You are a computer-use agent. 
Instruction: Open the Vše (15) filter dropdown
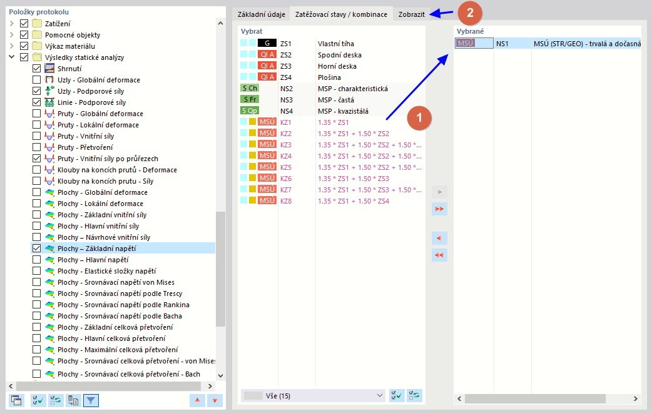313,395
